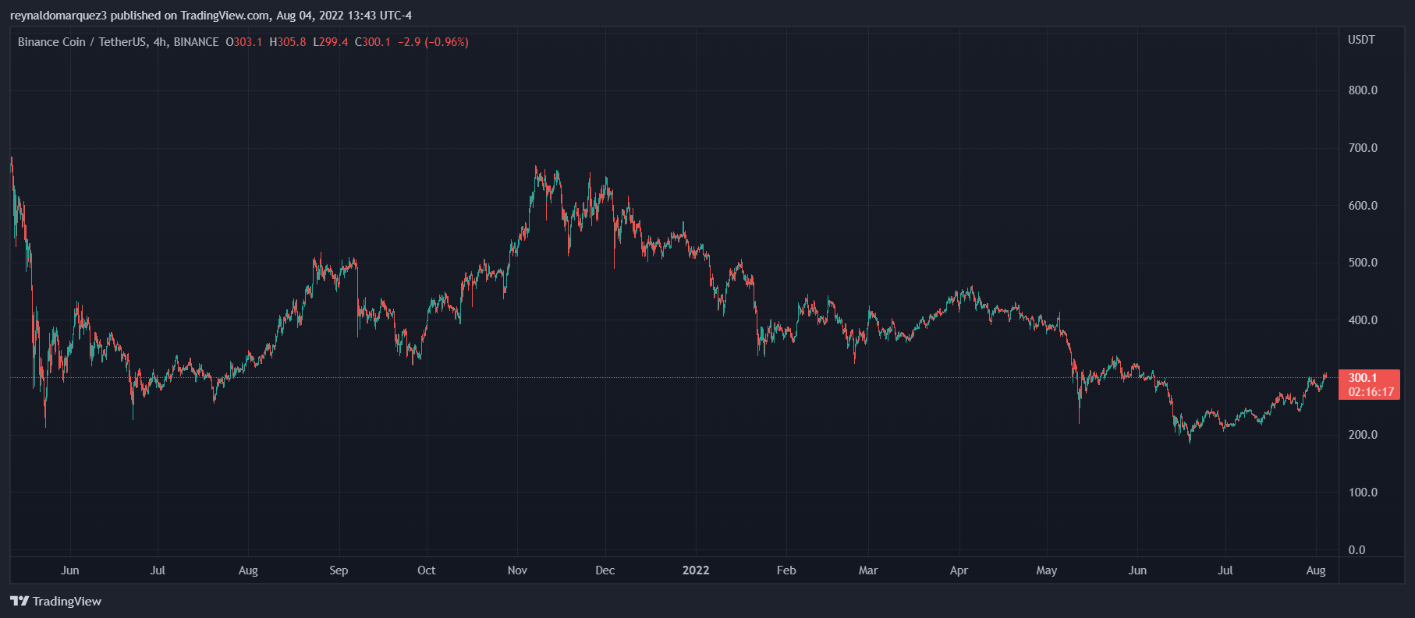Click the red 300.1 current price tag
The height and width of the screenshot is (618, 1415).
(1363, 378)
